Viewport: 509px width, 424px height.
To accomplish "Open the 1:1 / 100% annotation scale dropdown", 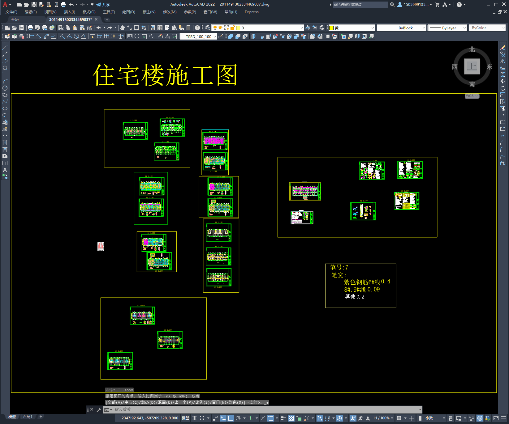I will 383,418.
